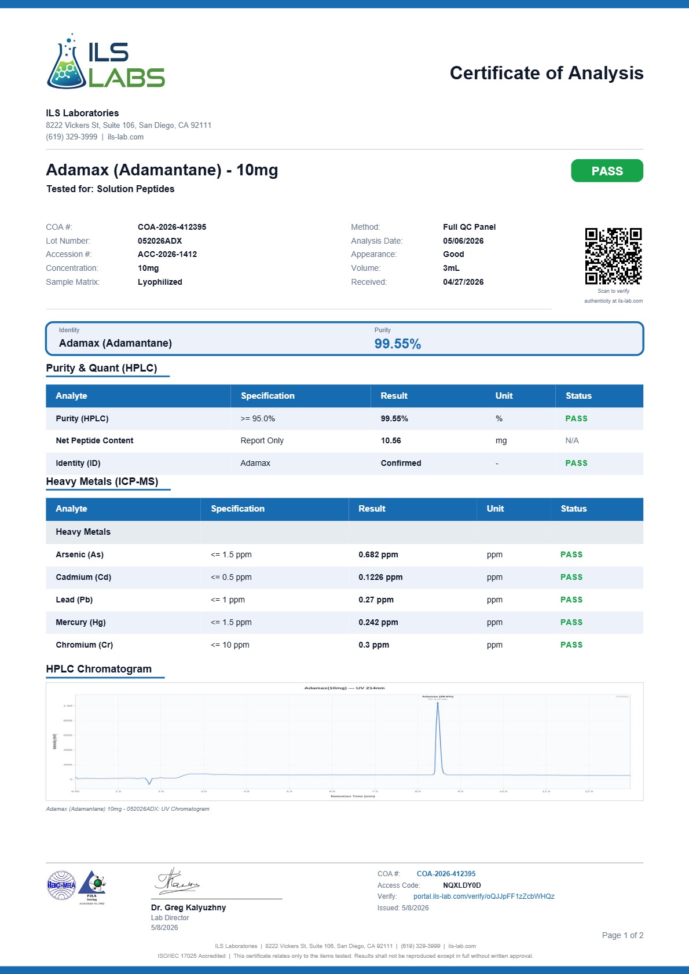689x974 pixels.
Task: Click the green PASS badge
Action: click(x=607, y=171)
